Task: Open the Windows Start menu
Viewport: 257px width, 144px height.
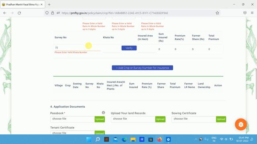Action: pos(89,140)
